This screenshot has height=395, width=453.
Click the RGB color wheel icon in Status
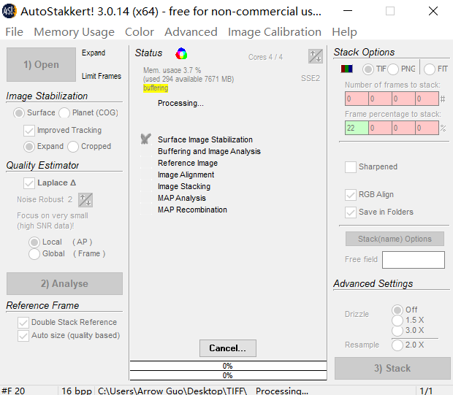point(182,53)
